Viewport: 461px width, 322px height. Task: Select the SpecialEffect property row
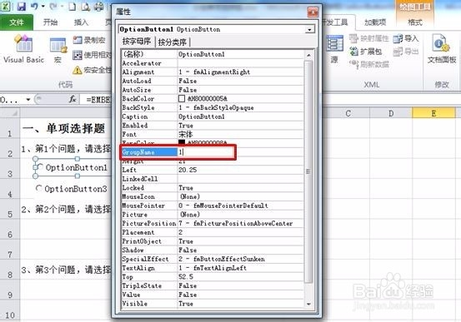[213, 259]
